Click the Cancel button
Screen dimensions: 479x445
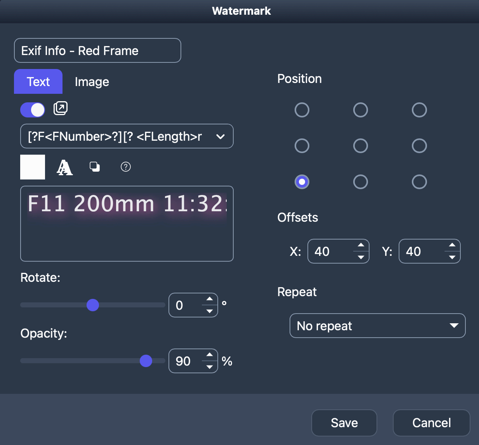pyautogui.click(x=431, y=423)
